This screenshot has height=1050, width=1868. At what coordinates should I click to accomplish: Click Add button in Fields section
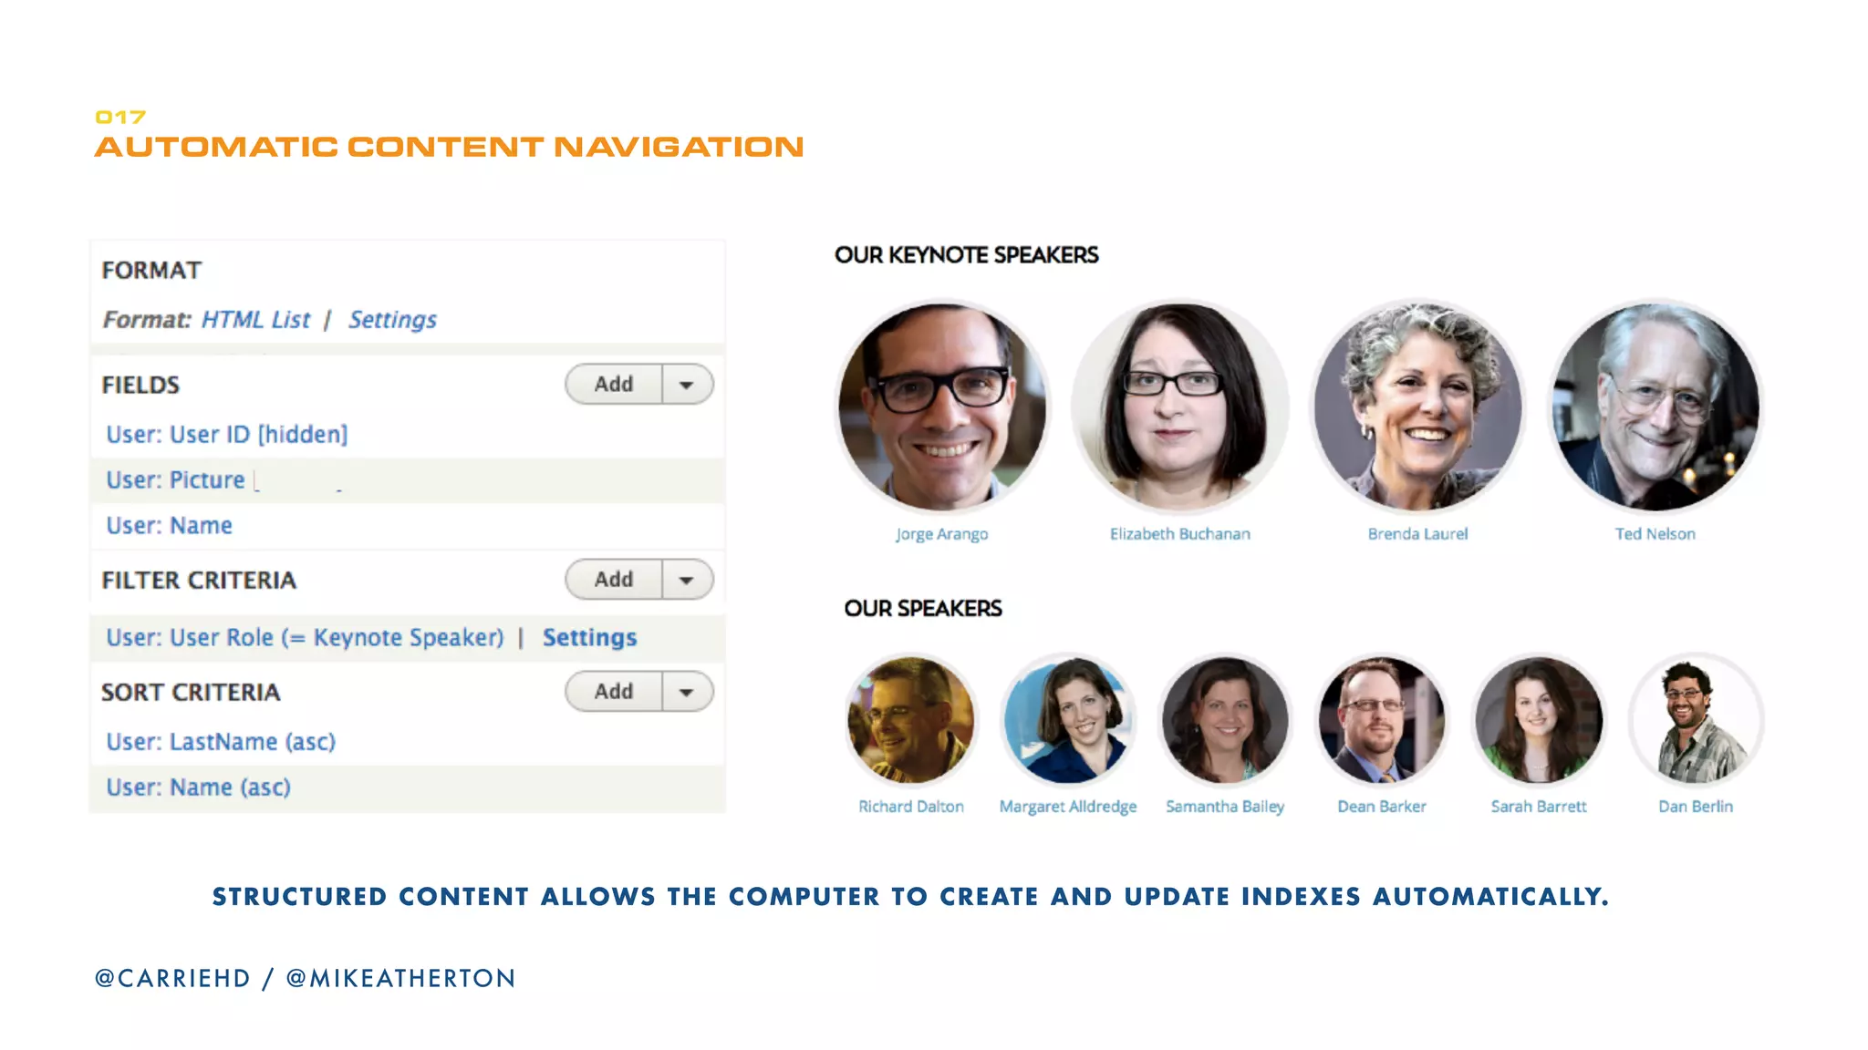coord(614,385)
